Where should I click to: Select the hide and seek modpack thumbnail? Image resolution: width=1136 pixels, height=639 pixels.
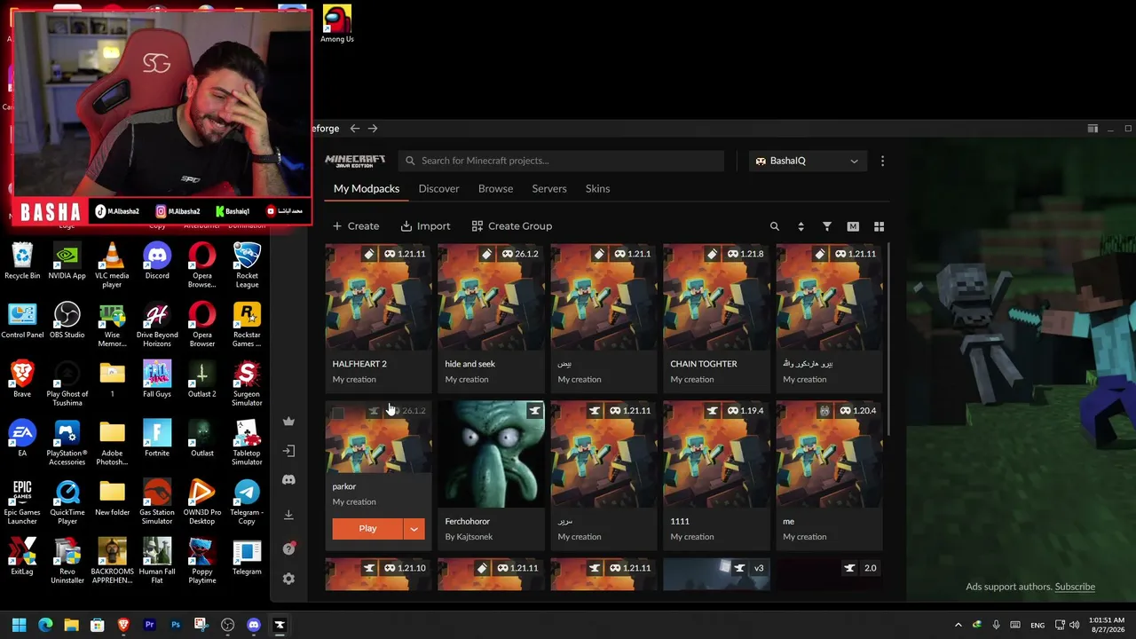(x=492, y=297)
